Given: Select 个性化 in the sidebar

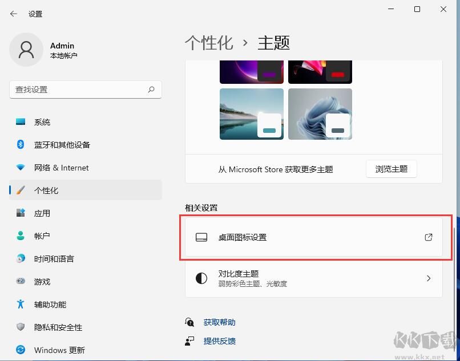Looking at the screenshot, I should point(86,190).
